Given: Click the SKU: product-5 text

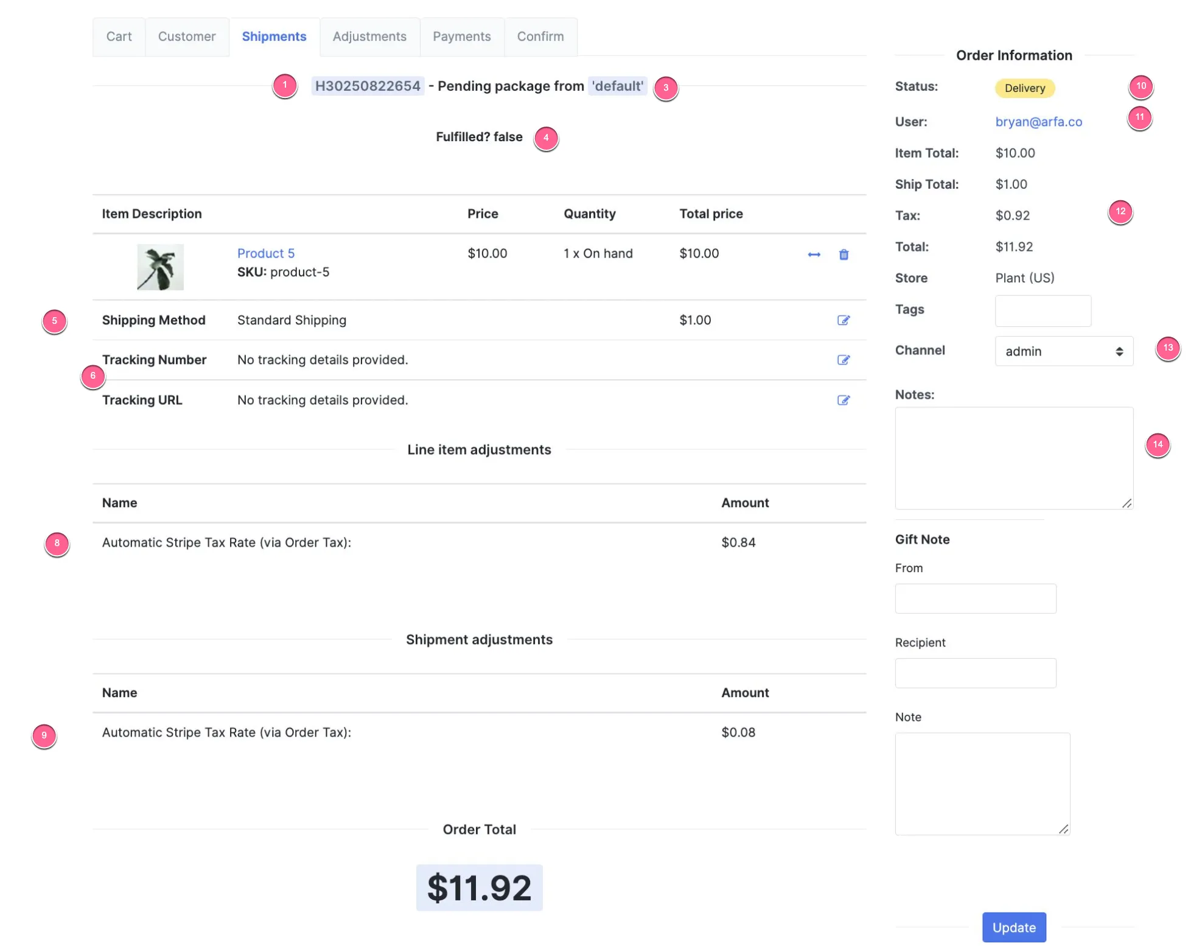Looking at the screenshot, I should click(283, 272).
